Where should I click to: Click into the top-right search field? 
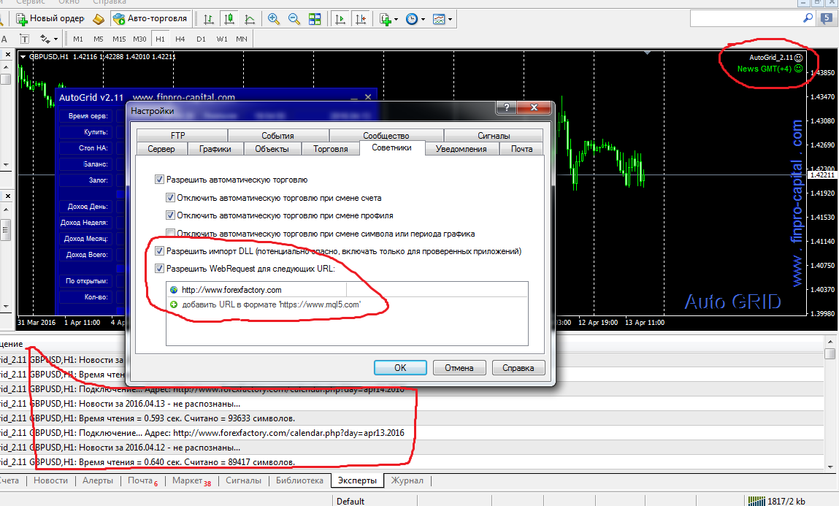[747, 18]
